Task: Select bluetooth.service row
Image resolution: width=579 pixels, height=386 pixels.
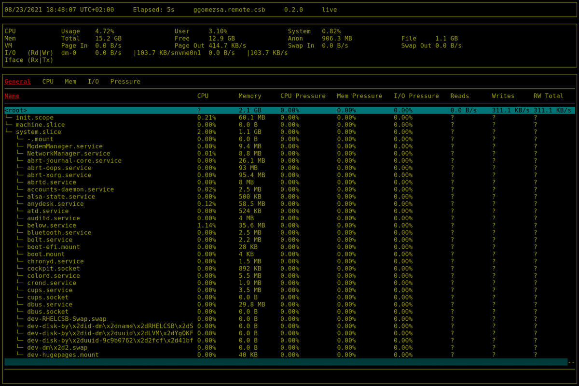Action: (289, 232)
